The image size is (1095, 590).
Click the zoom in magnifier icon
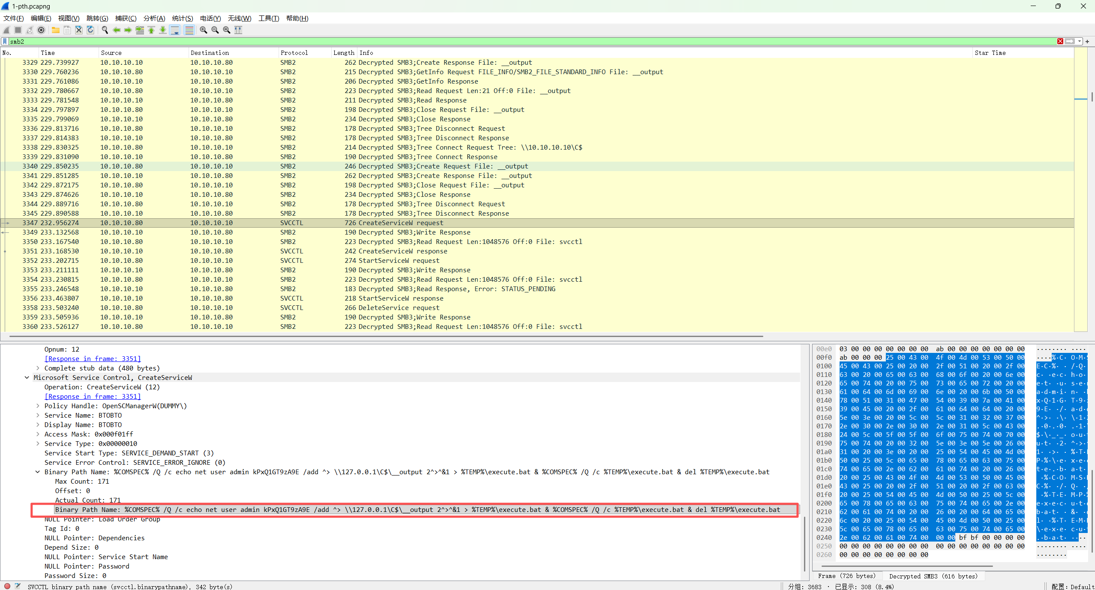[204, 30]
